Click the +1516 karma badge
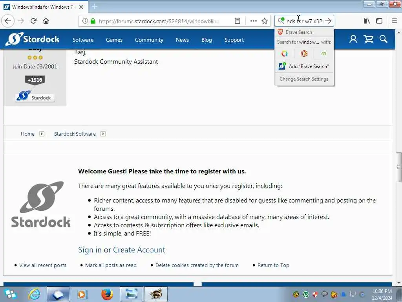The image size is (402, 302). tap(35, 80)
